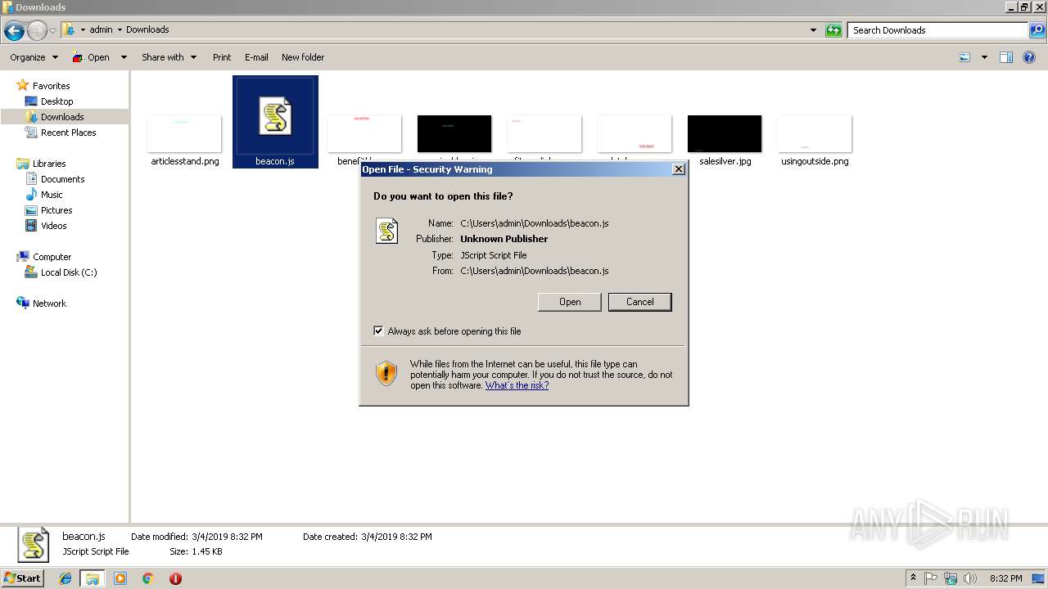This screenshot has width=1048, height=589.
Task: Click the admin breadcrumb in address bar
Action: (101, 29)
